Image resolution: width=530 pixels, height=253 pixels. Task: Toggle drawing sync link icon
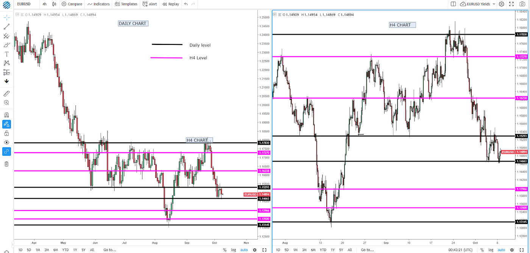6,151
